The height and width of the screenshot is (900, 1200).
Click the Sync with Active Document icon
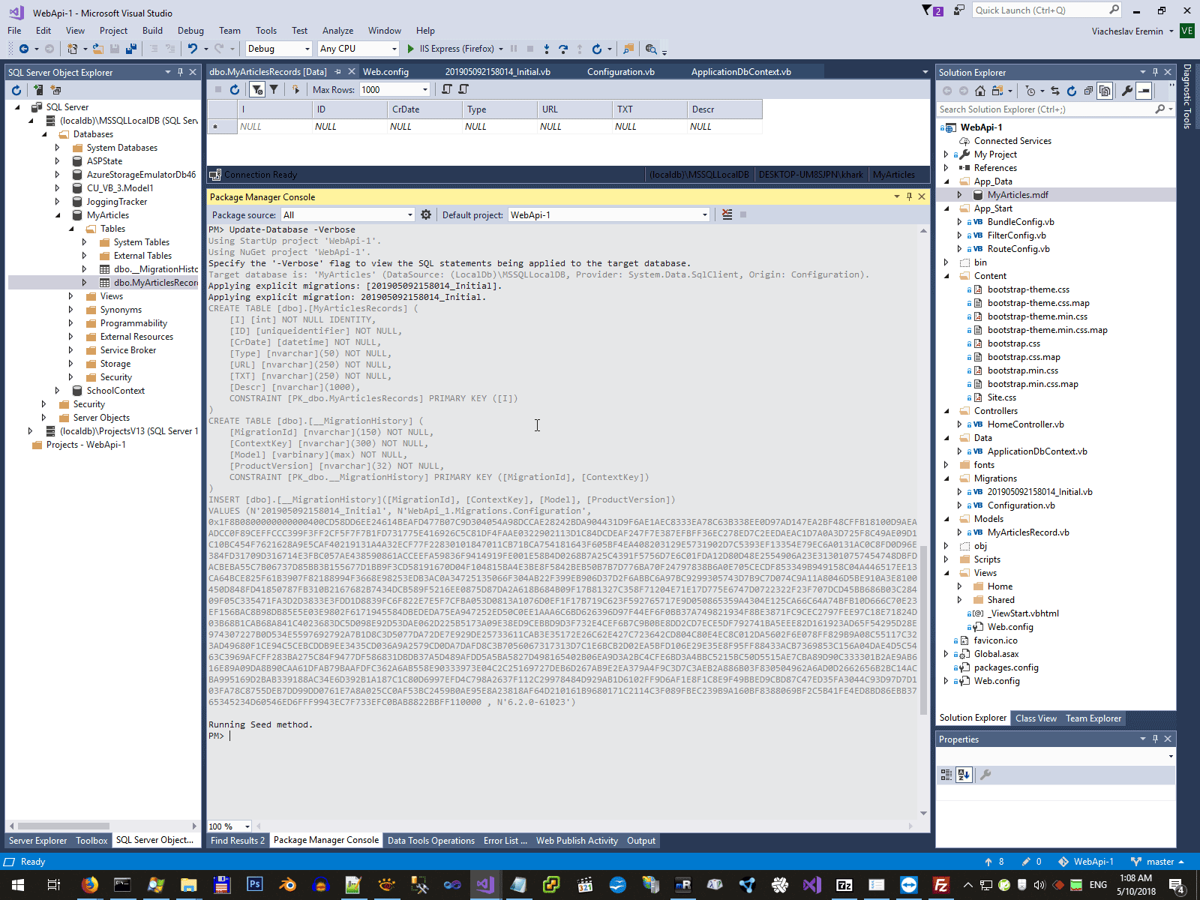tap(1055, 91)
